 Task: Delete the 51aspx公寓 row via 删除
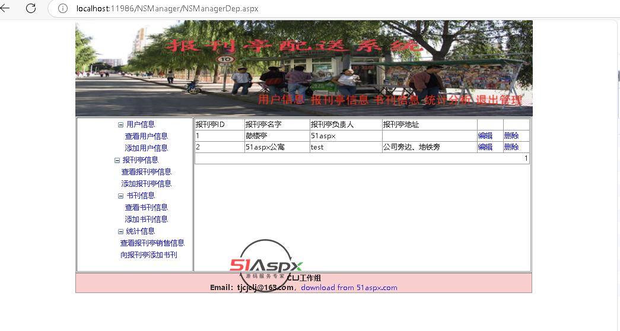511,147
